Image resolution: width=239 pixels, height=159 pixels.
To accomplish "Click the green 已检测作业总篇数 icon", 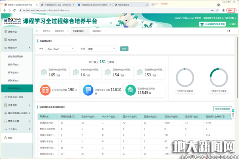I will coord(130,90).
